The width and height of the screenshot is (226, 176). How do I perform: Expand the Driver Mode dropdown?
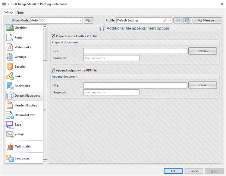click(x=81, y=20)
